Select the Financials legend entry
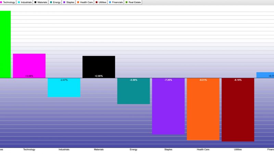This screenshot has width=274, height=154. pyautogui.click(x=116, y=2)
